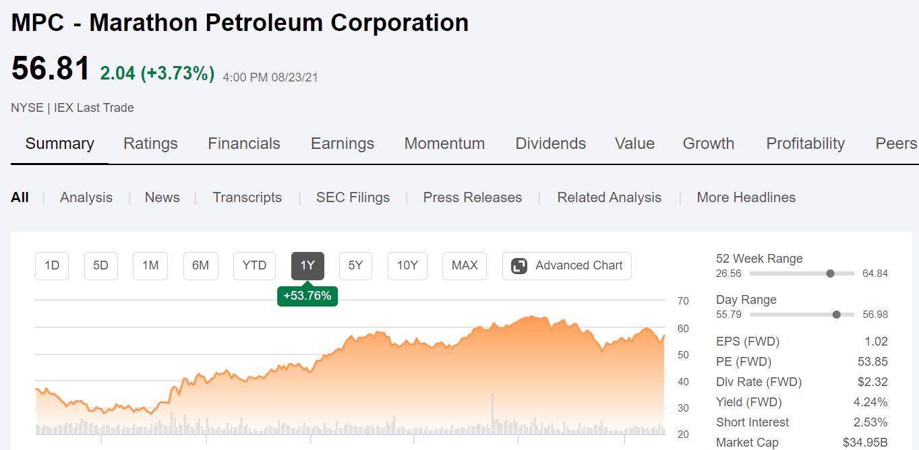The width and height of the screenshot is (919, 450).
Task: Select the 1D chart timeframe
Action: point(51,265)
